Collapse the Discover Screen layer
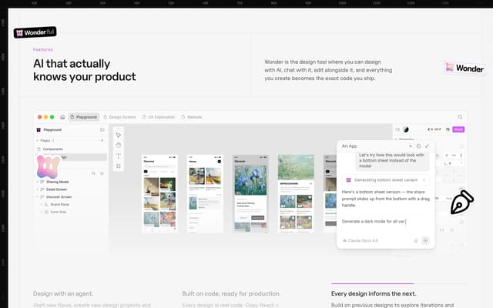493x308 pixels. [38, 197]
